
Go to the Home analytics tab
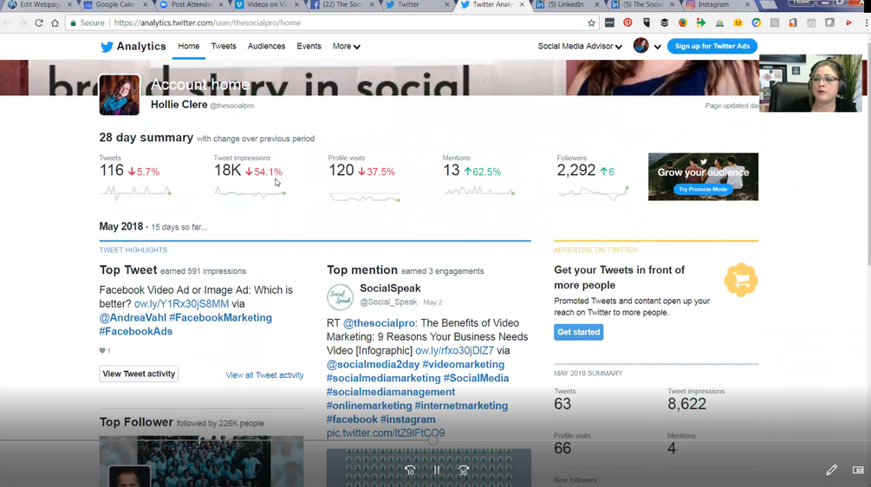189,46
